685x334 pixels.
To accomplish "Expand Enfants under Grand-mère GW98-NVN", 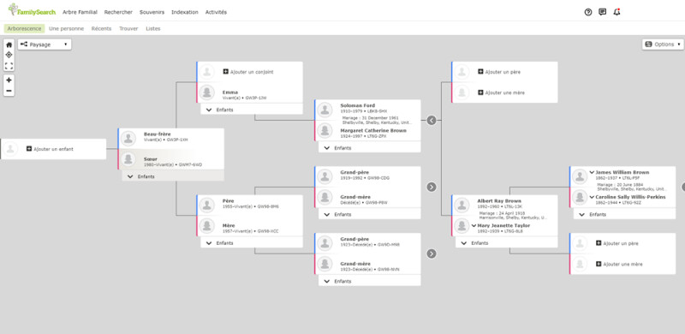I will [370, 281].
